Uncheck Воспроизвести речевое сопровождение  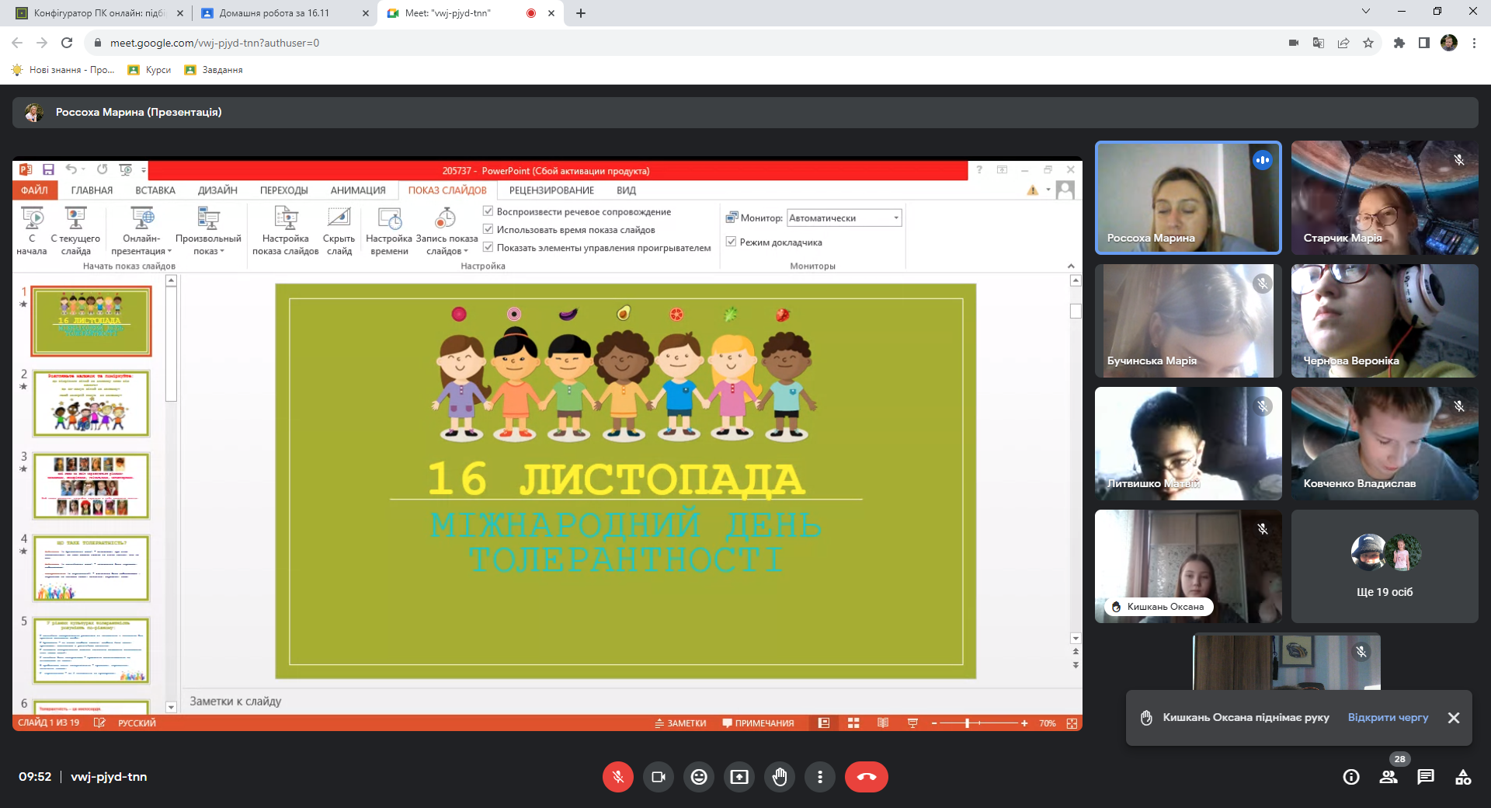488,211
